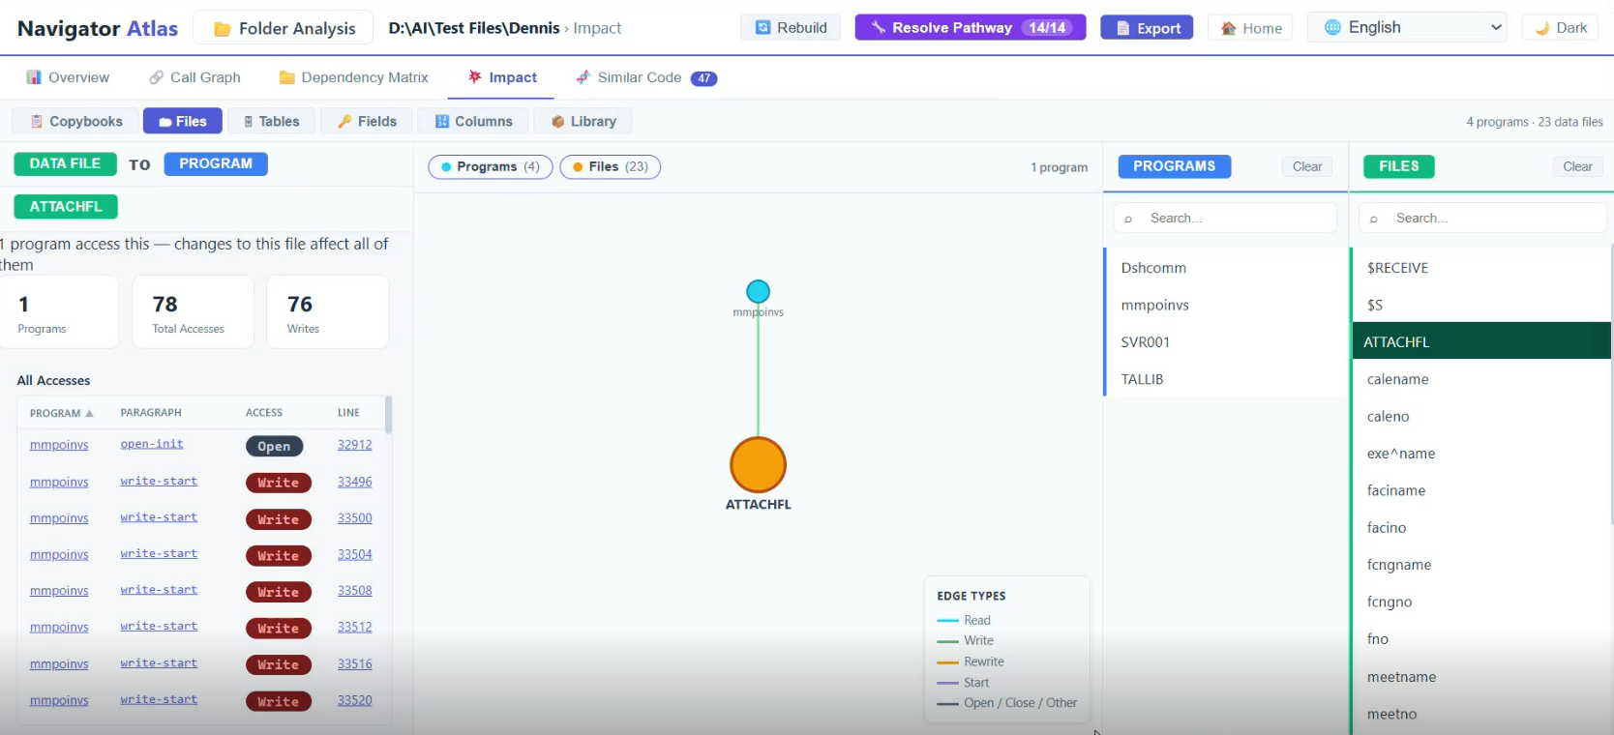
Task: Open line 32912 link
Action: pos(354,445)
